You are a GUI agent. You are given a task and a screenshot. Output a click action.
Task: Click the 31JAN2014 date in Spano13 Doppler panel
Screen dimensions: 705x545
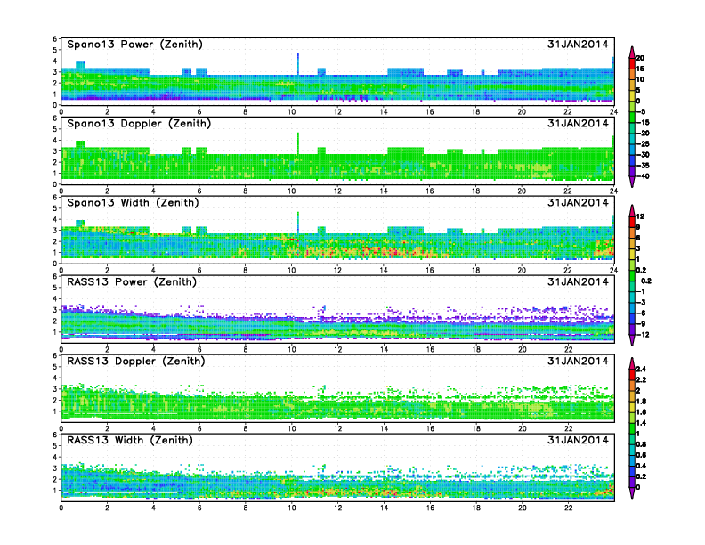pos(578,123)
